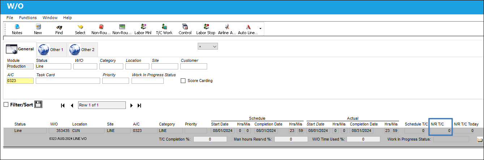
Task: Click the N/R T/C value cell
Action: 441,131
